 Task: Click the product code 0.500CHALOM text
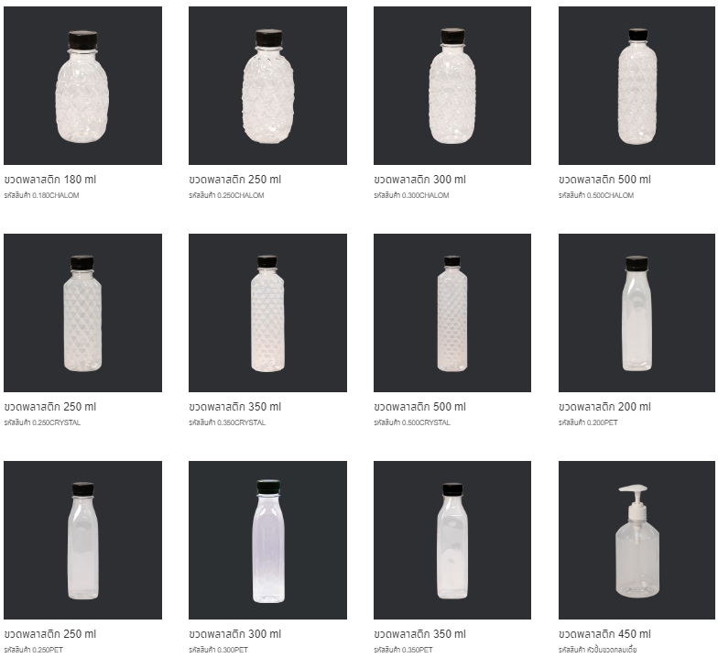coord(596,195)
